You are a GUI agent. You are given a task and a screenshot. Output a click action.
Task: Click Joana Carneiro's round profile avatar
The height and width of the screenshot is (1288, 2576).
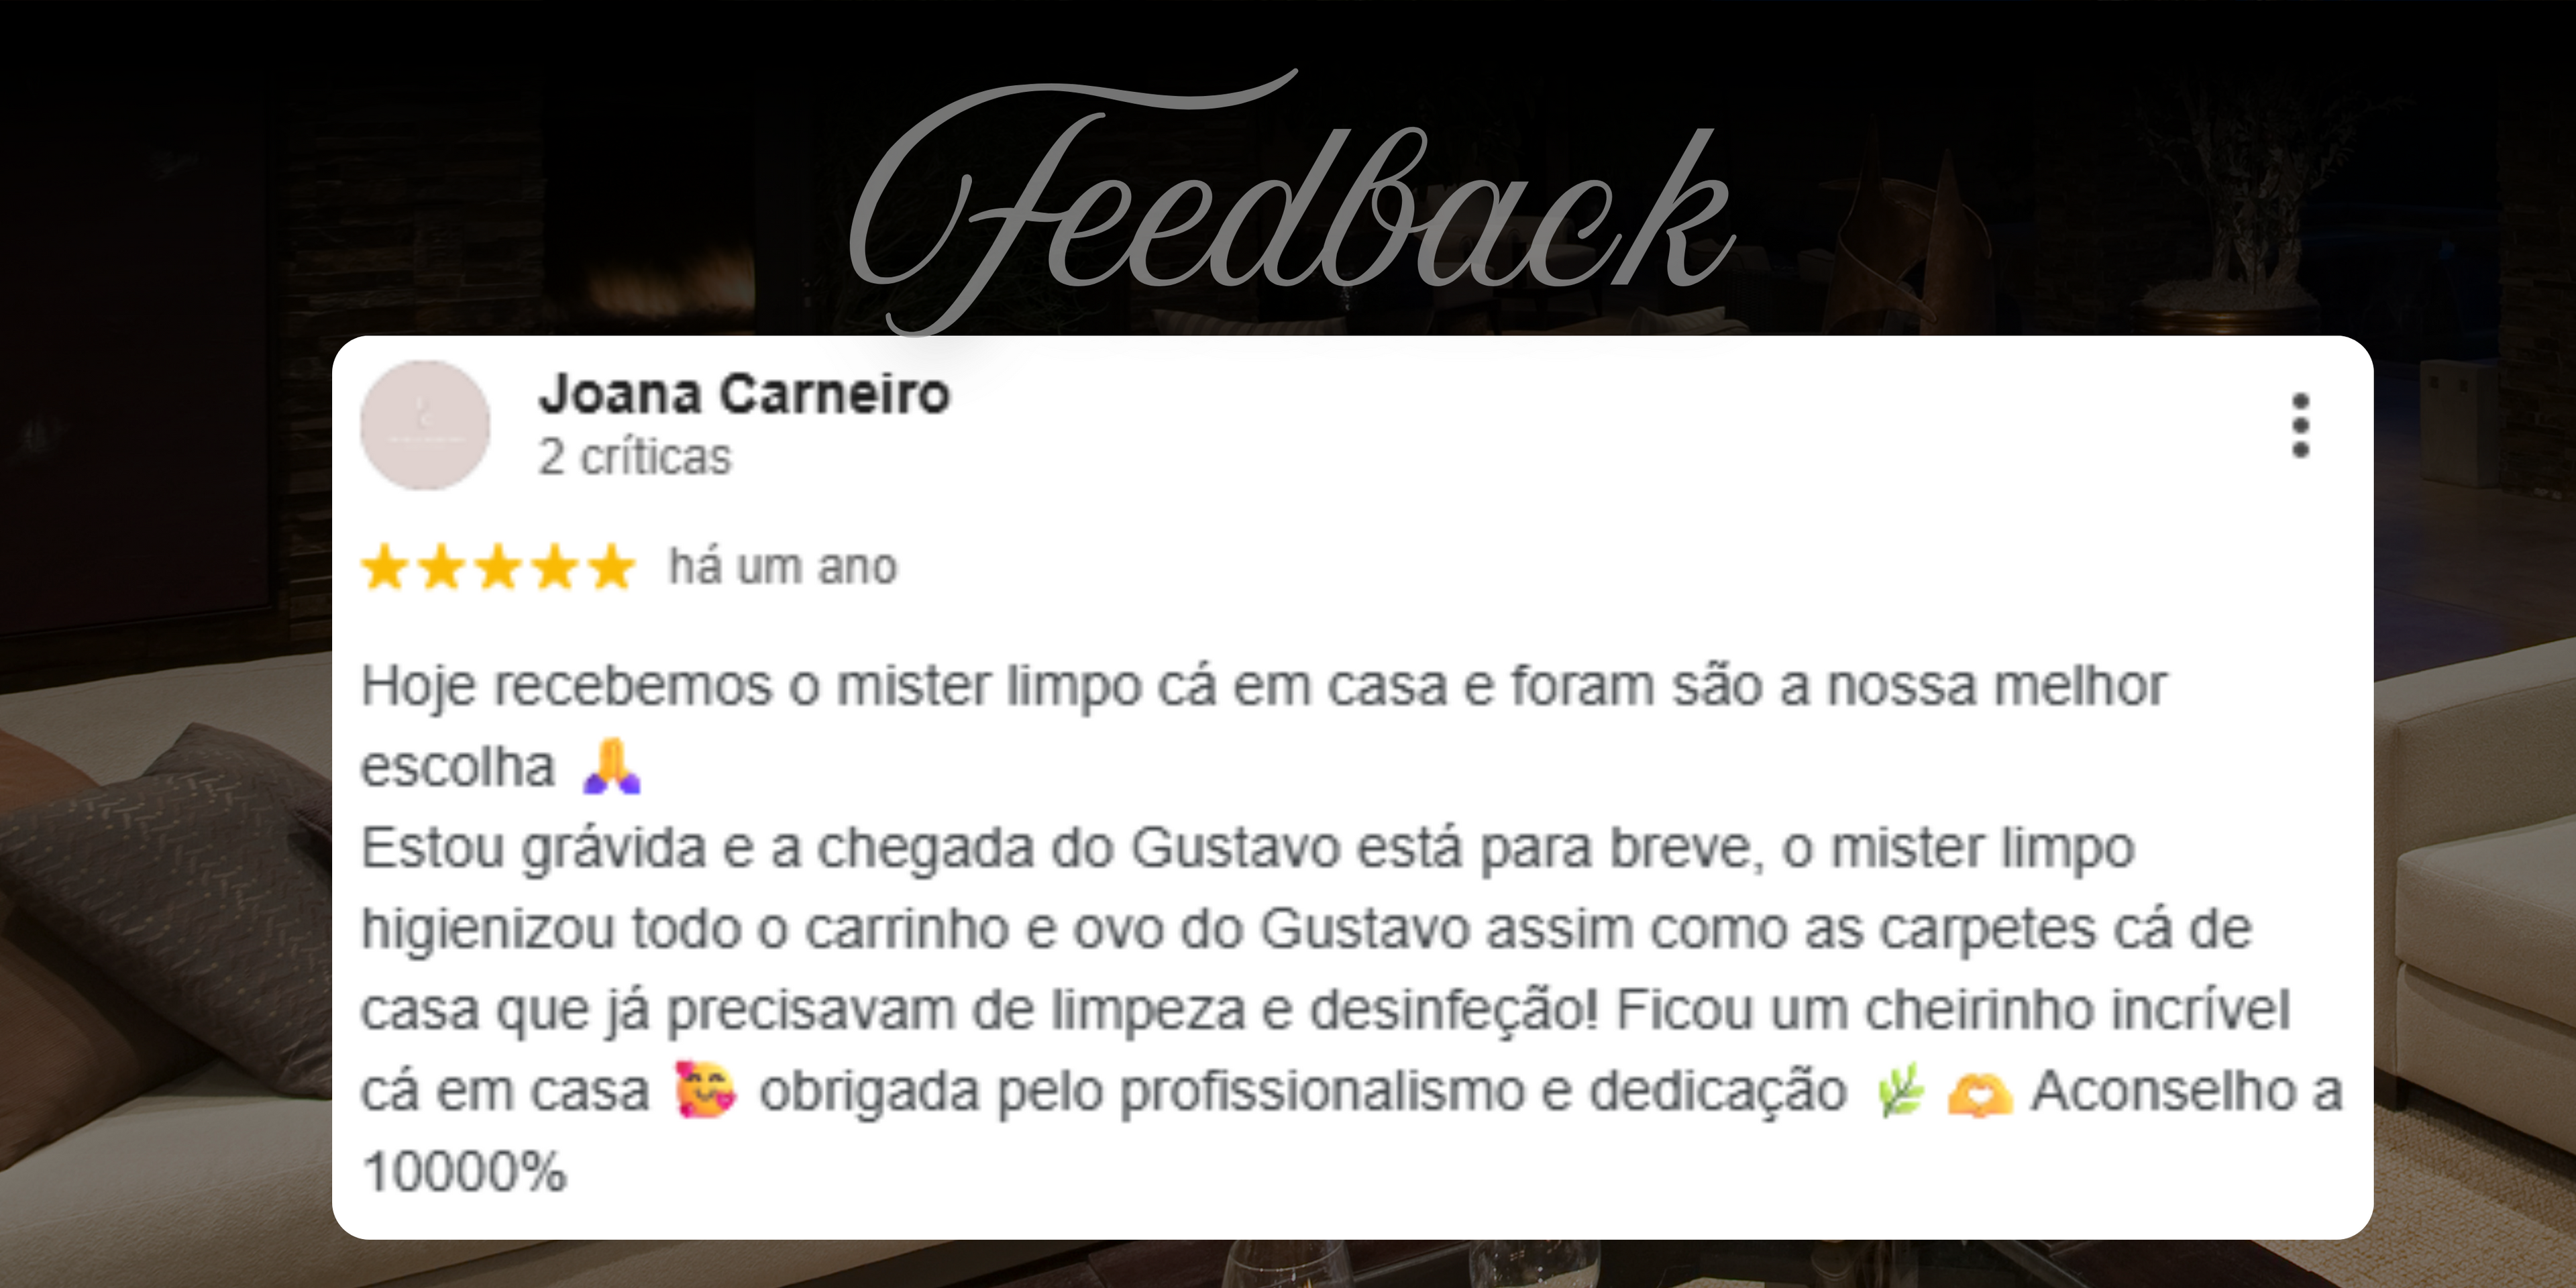[x=425, y=425]
